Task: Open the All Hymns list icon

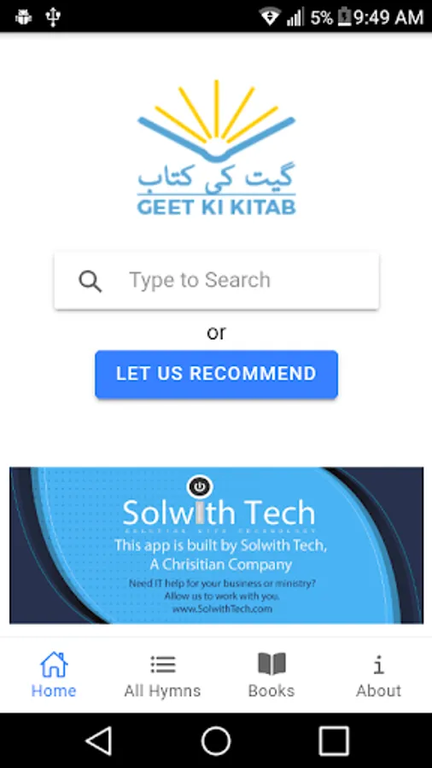Action: pos(162,665)
